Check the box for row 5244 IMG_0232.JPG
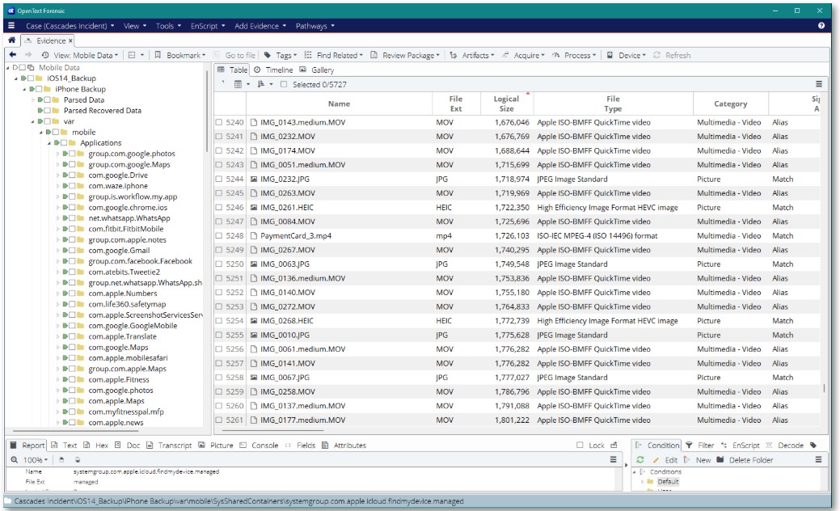The image size is (840, 511). pyautogui.click(x=219, y=179)
